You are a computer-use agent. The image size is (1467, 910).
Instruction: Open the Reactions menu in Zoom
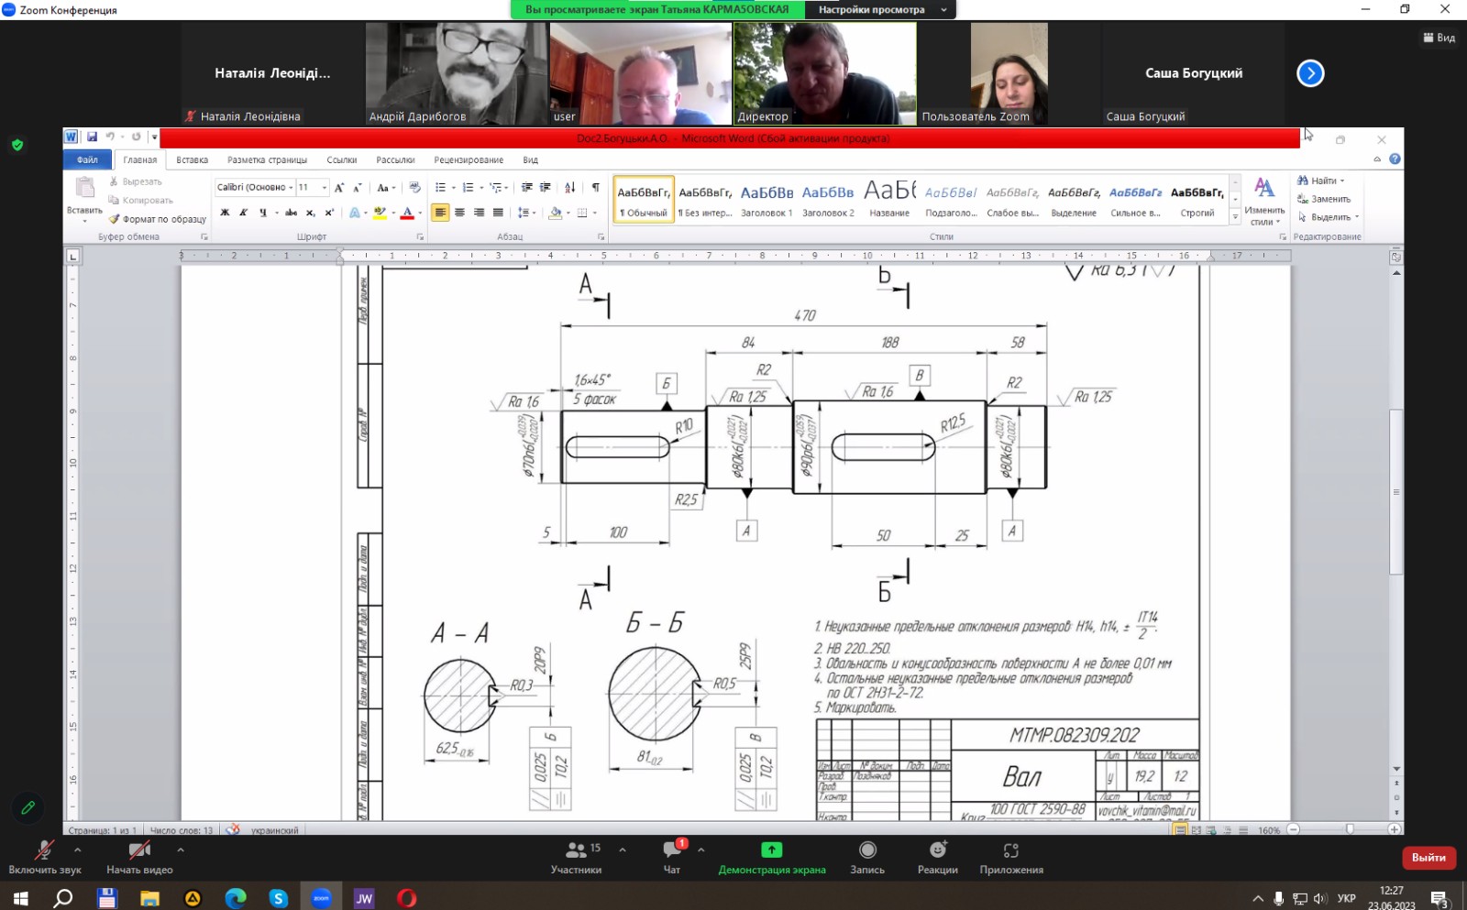click(x=937, y=856)
